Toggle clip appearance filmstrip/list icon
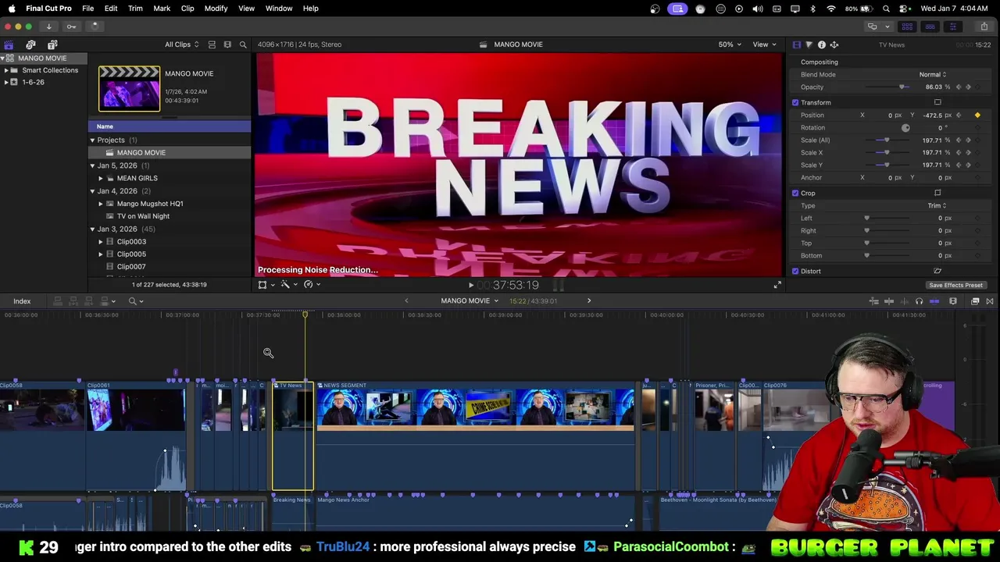 (212, 44)
